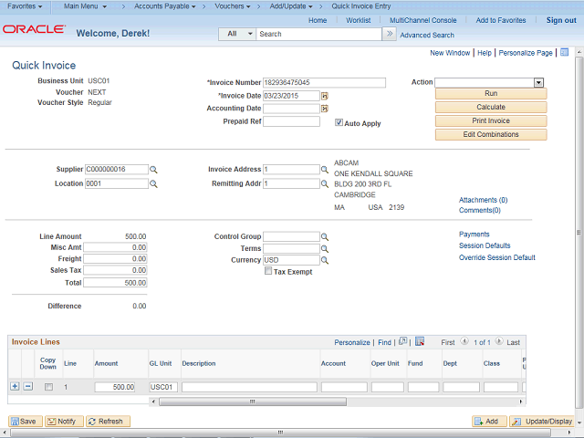Click the Control Group lookup icon

[x=324, y=236]
